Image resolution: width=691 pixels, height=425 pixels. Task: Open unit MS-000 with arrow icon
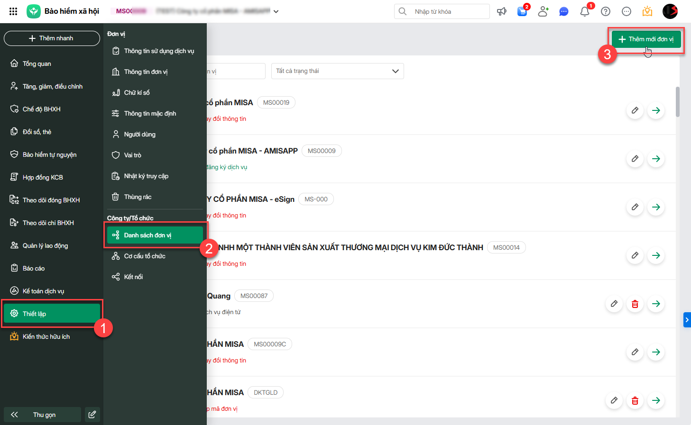pos(656,207)
